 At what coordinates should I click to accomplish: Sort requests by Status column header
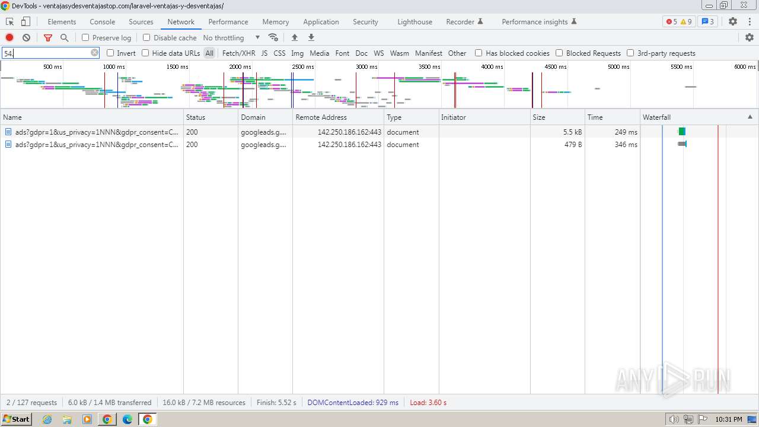pyautogui.click(x=211, y=117)
